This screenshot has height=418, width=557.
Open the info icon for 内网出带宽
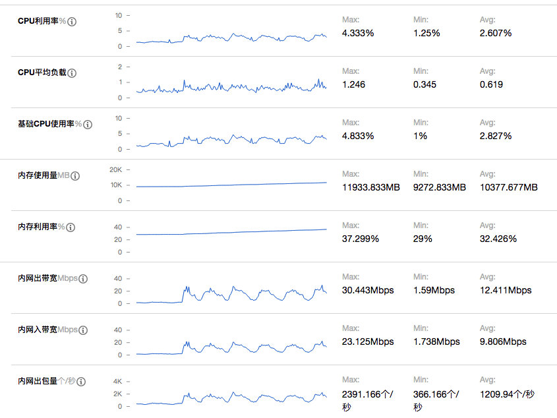(x=83, y=279)
